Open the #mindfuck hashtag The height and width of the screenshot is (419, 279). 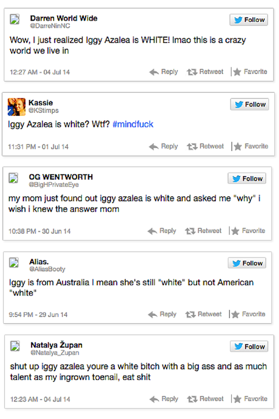pyautogui.click(x=133, y=124)
